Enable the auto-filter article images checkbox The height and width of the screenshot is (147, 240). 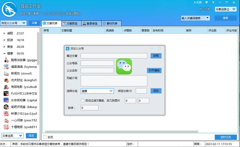click(x=82, y=100)
